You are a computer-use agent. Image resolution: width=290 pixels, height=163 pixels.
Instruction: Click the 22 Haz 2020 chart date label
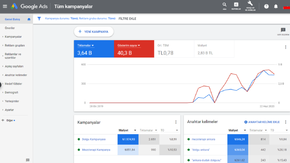(267, 106)
